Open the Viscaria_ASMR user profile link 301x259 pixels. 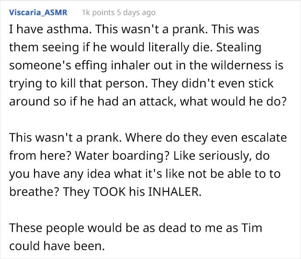point(38,12)
